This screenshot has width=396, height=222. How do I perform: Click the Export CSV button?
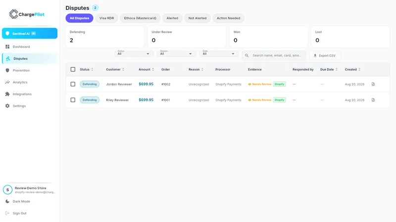(x=325, y=55)
